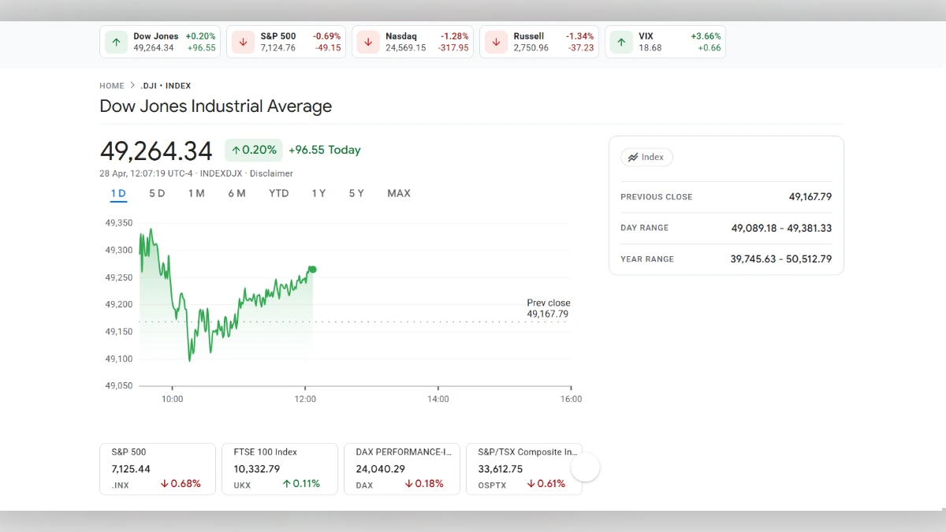
Task: Click the green up arrow on VIX chip
Action: click(622, 42)
